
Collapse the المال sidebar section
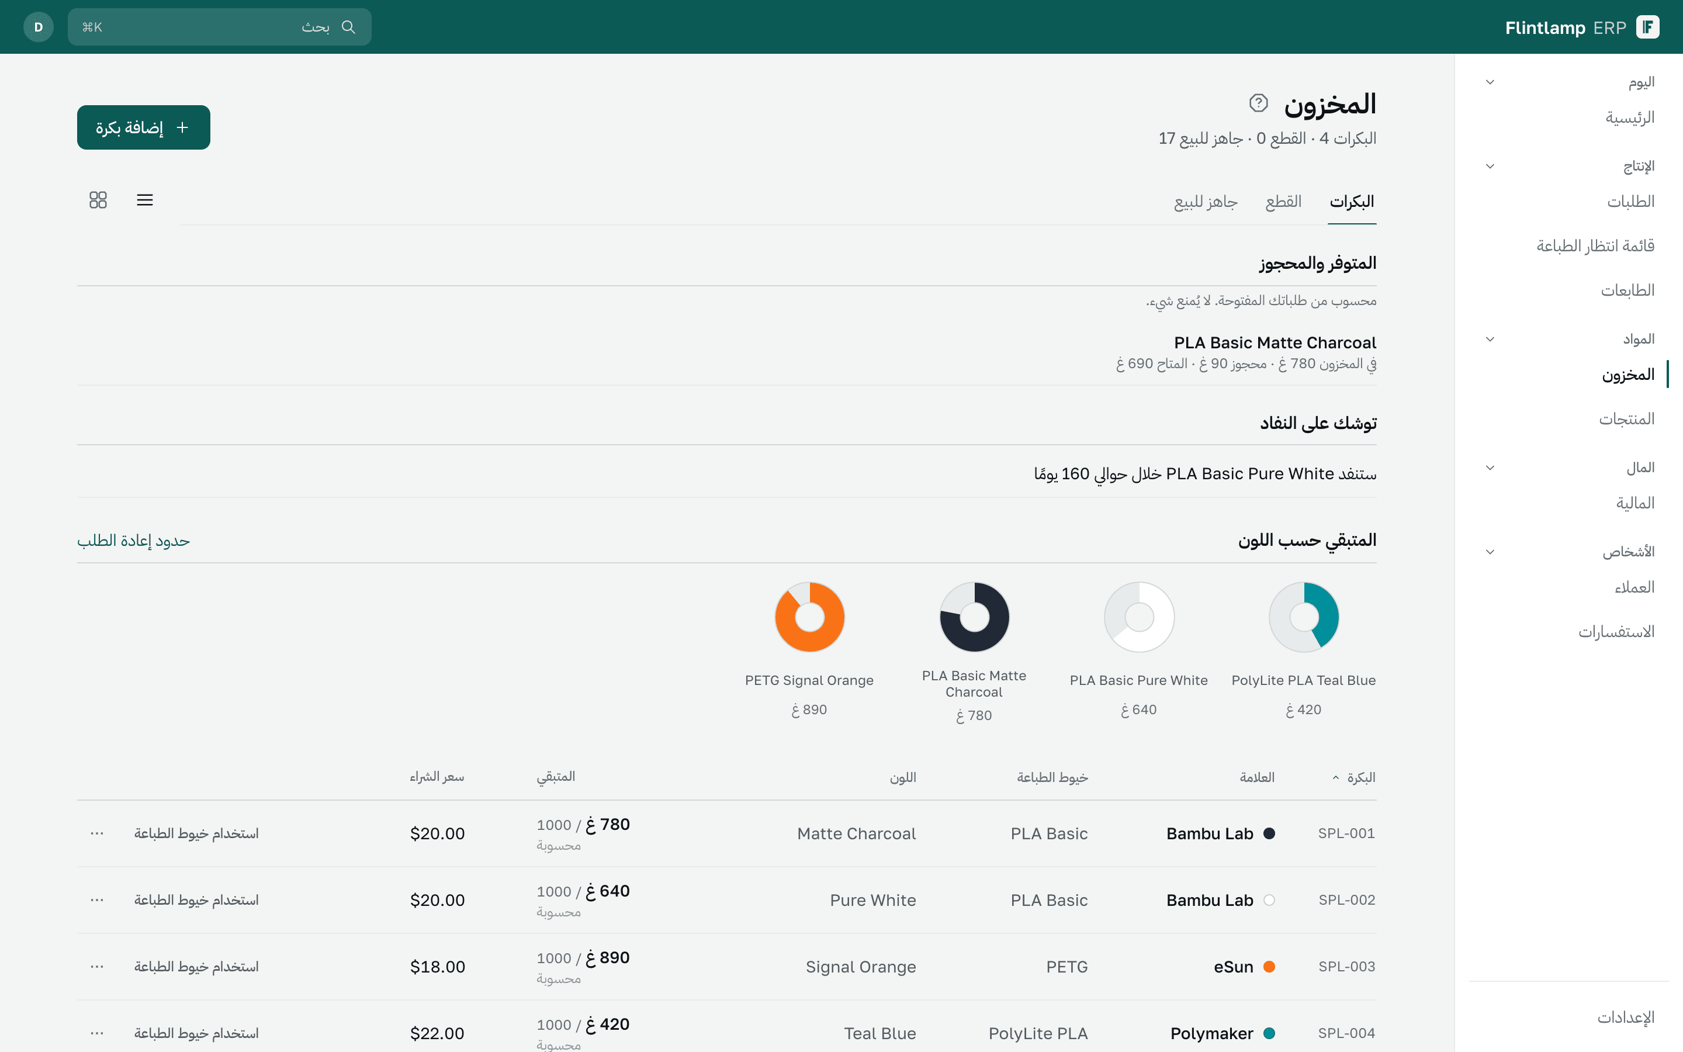(1490, 468)
